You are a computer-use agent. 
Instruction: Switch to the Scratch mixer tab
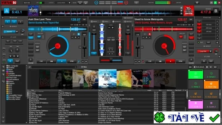(x=117, y=22)
